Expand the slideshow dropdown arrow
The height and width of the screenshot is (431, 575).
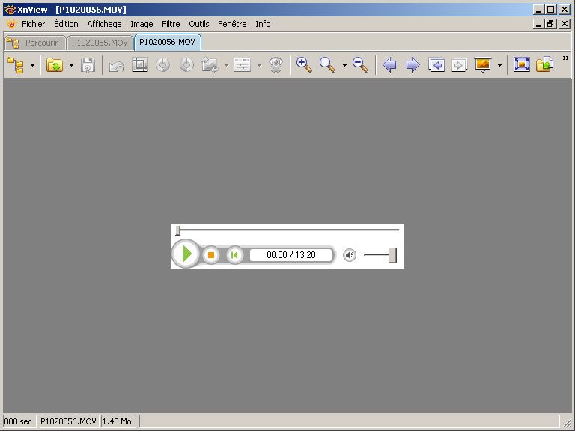[x=499, y=66]
